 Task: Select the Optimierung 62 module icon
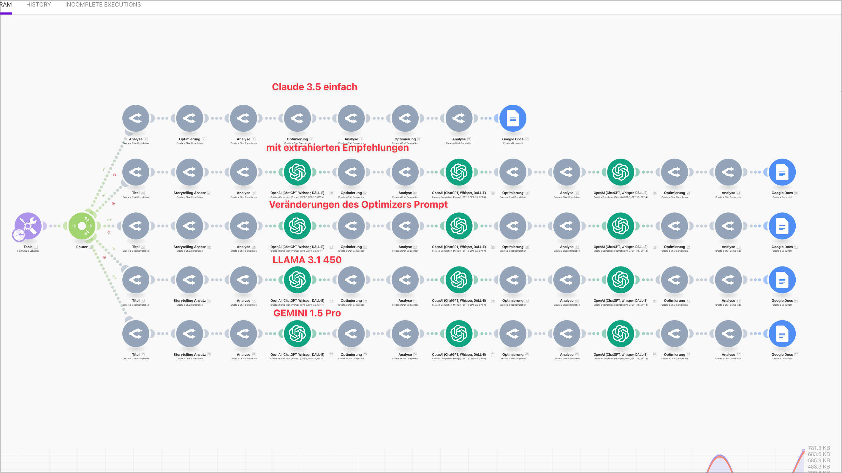pyautogui.click(x=513, y=334)
